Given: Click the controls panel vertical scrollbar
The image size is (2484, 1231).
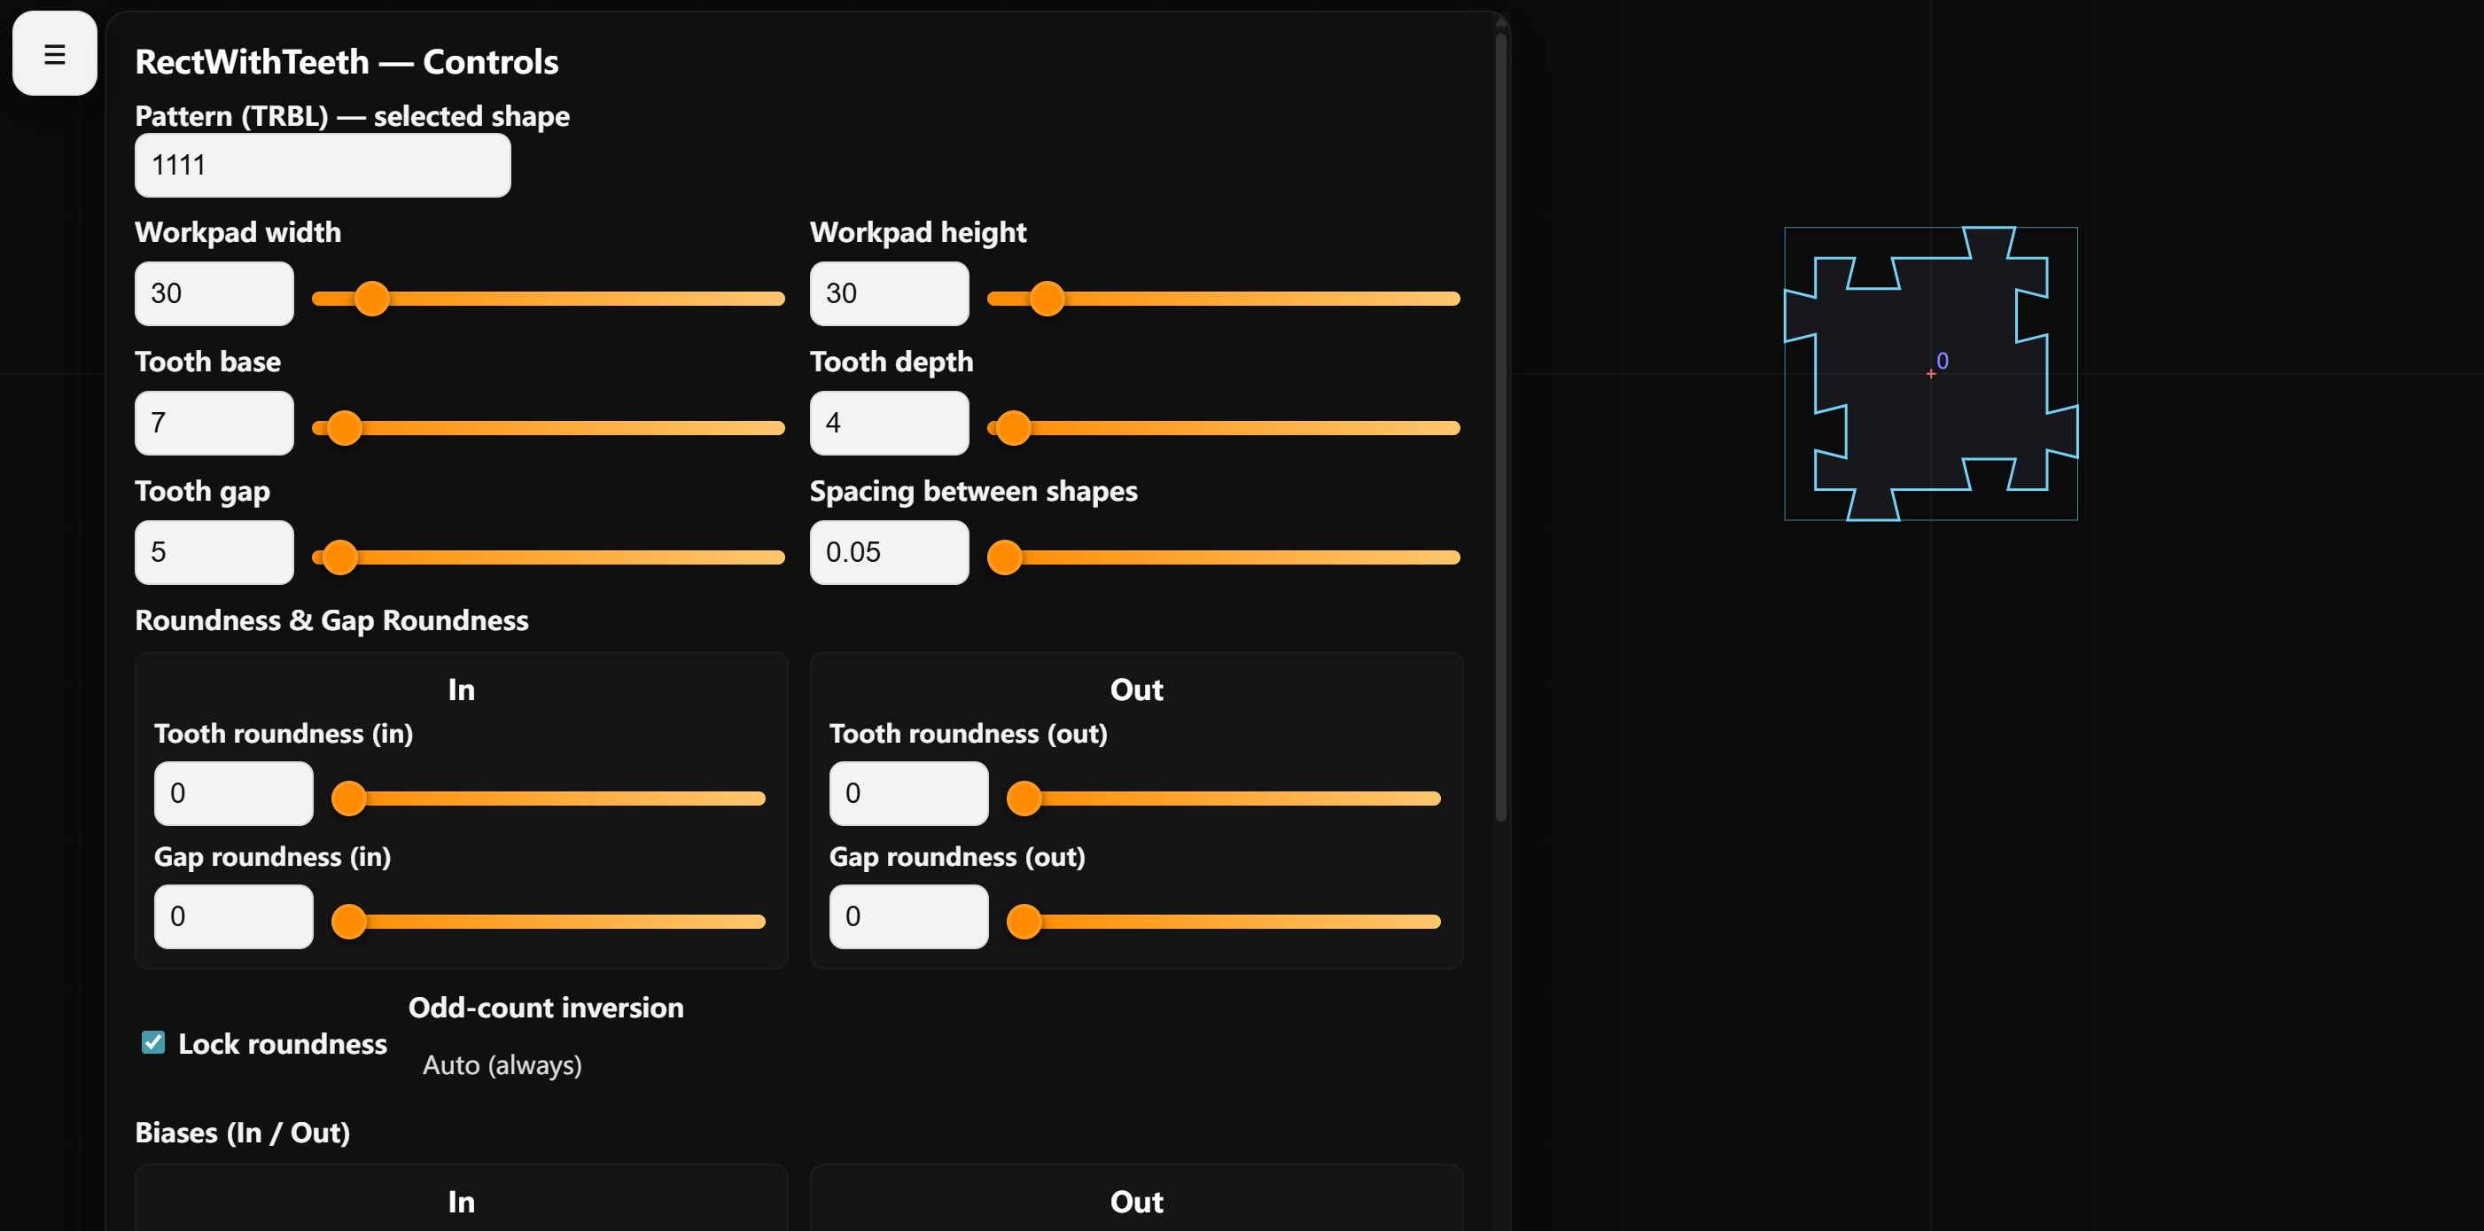Looking at the screenshot, I should [x=1500, y=425].
